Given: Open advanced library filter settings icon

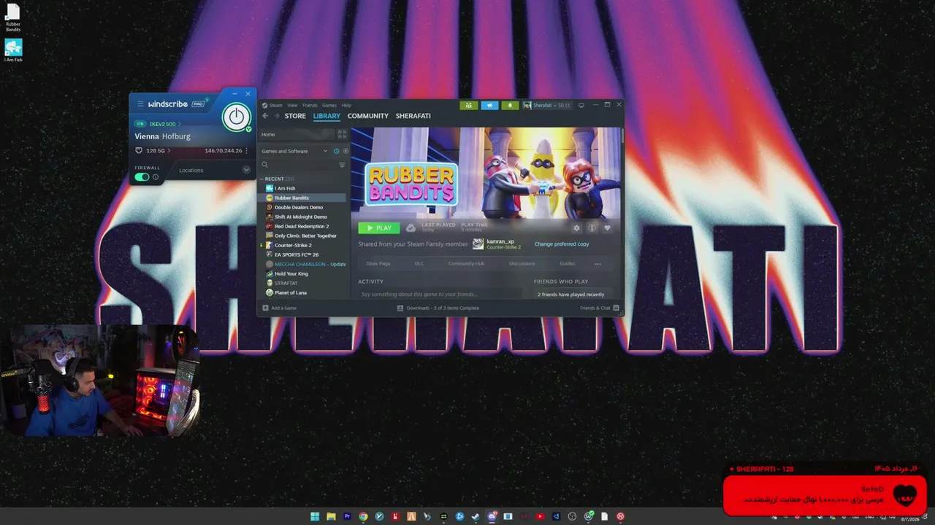Looking at the screenshot, I should tap(342, 165).
